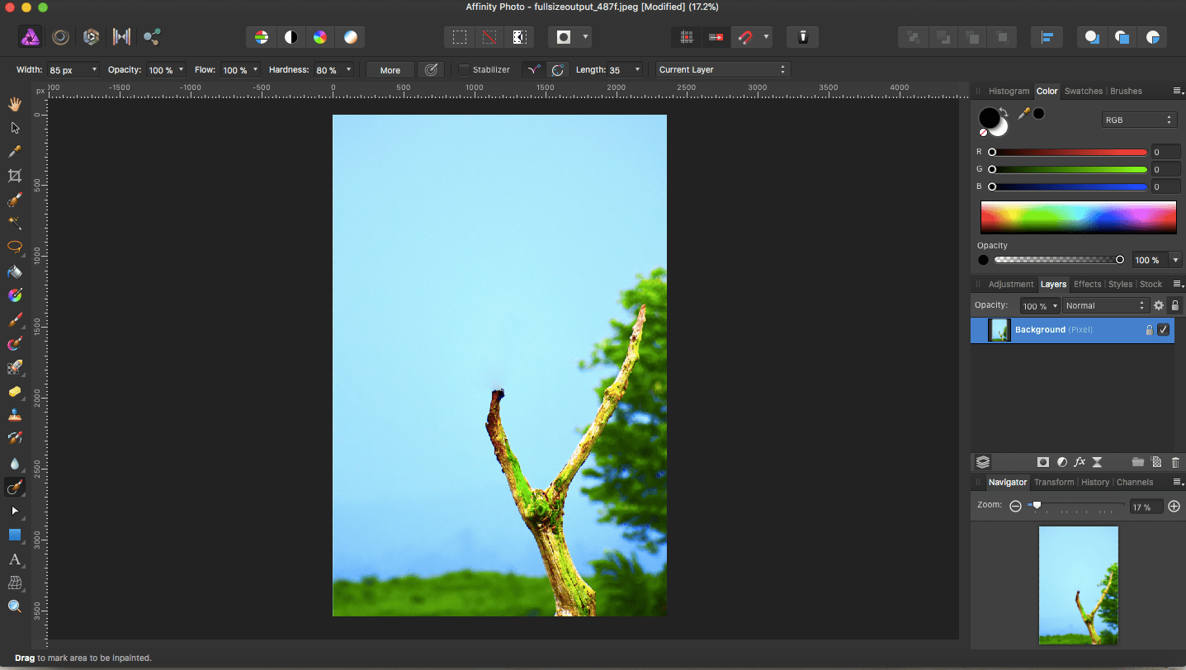1186x670 pixels.
Task: Choose the Text tool
Action: coord(14,559)
